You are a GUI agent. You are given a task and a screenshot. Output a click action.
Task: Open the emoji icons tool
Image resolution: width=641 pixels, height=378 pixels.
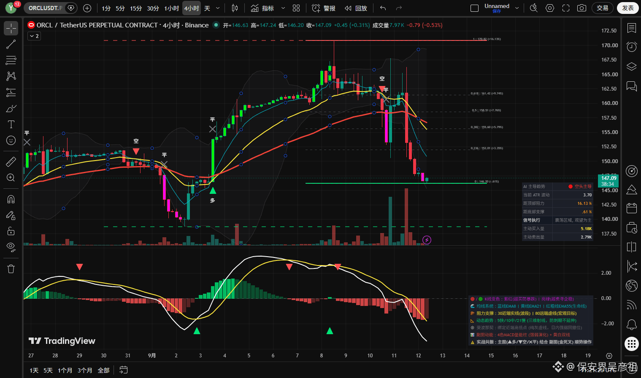[11, 140]
